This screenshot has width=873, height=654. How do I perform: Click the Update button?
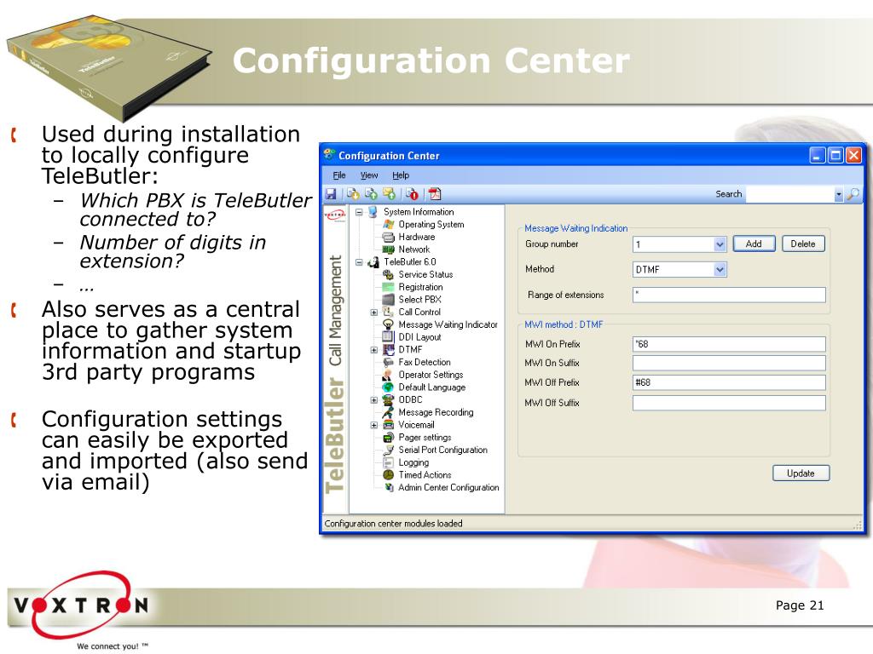801,473
